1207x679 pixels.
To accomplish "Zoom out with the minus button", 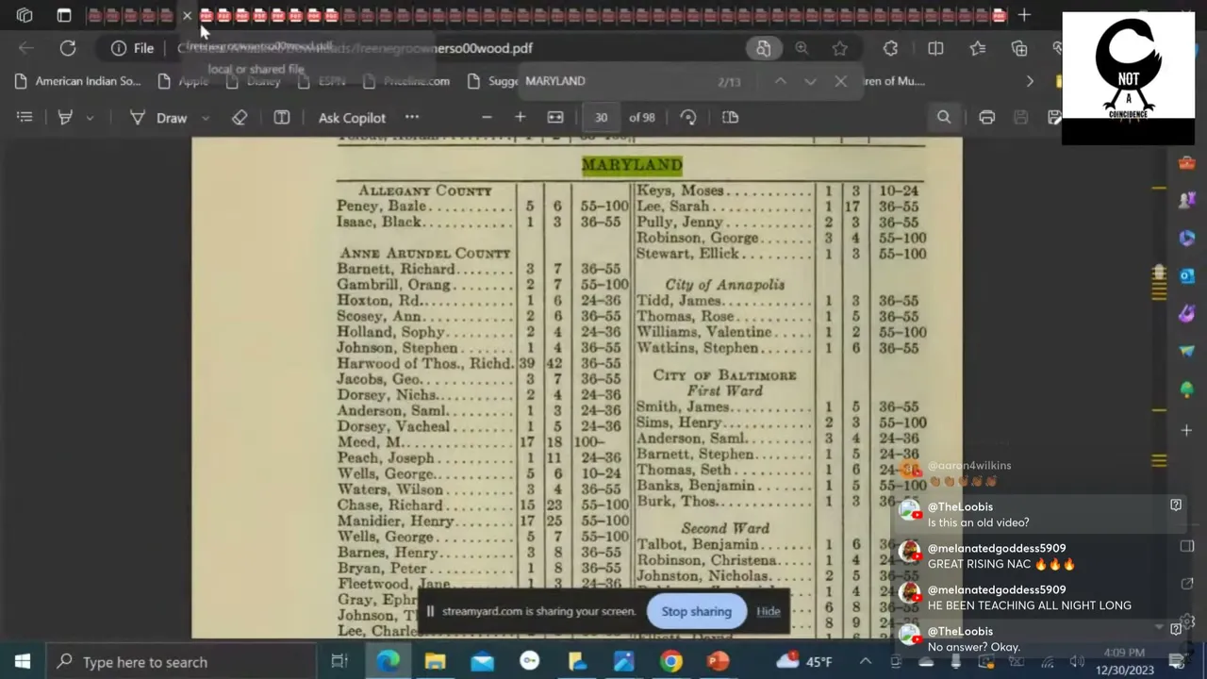I will [x=487, y=117].
